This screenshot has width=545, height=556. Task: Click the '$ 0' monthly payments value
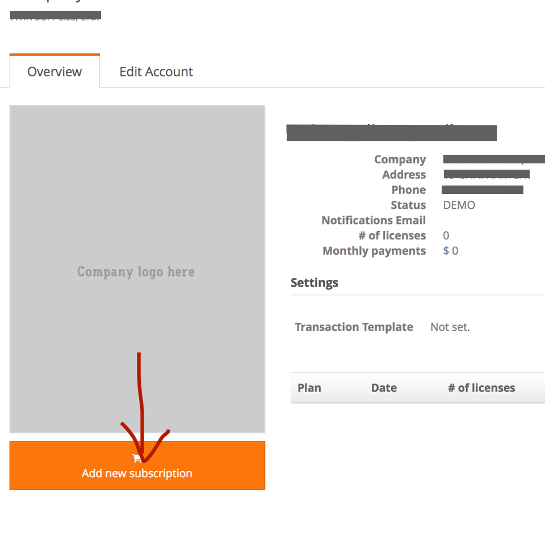(451, 251)
